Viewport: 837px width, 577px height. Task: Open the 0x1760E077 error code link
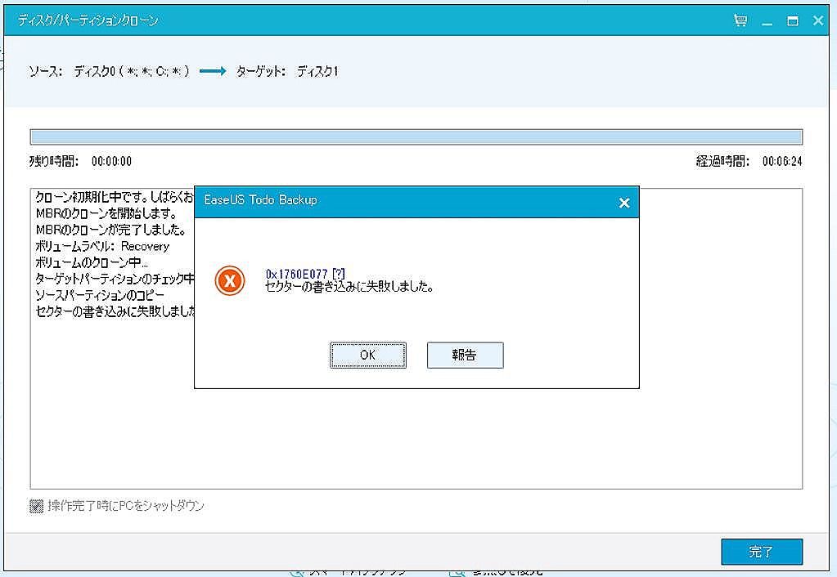coord(296,274)
